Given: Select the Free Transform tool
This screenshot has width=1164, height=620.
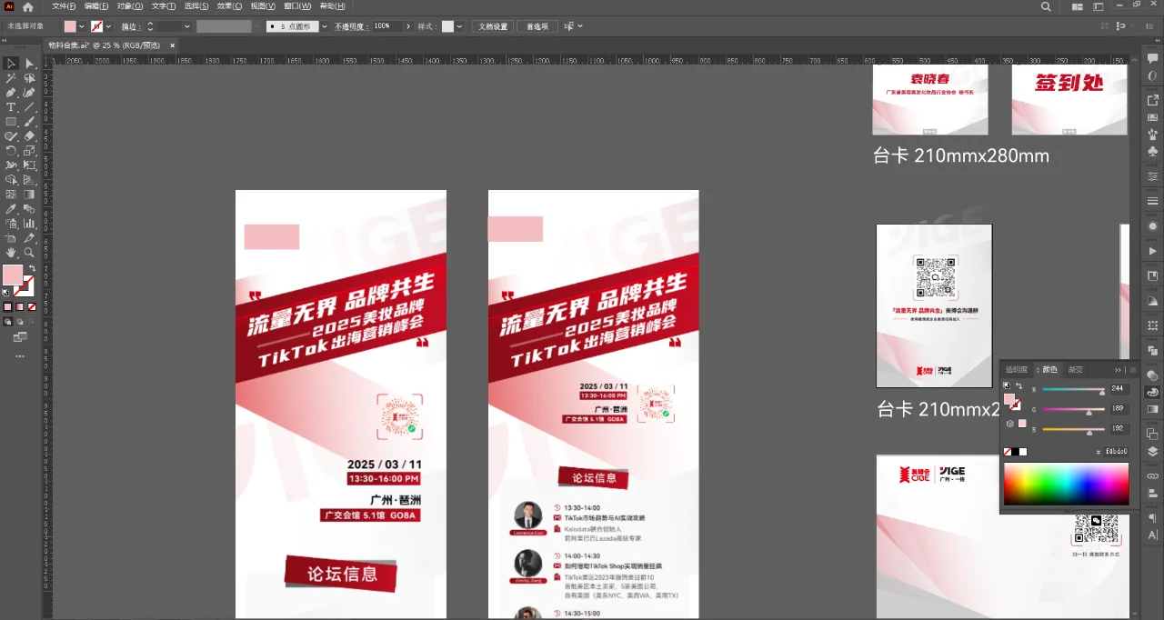Looking at the screenshot, I should click(x=29, y=165).
